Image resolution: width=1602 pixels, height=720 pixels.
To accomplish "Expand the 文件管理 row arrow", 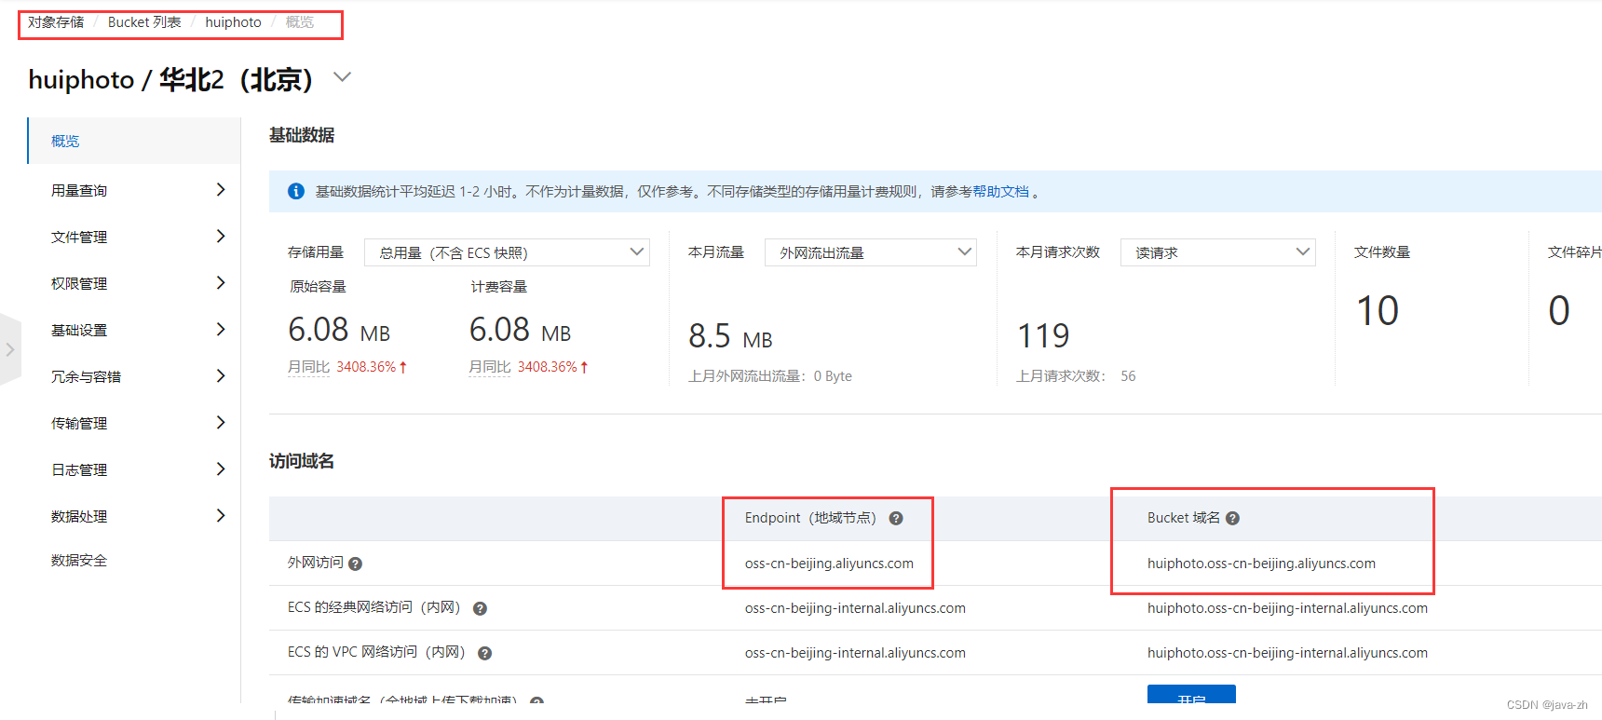I will [221, 237].
